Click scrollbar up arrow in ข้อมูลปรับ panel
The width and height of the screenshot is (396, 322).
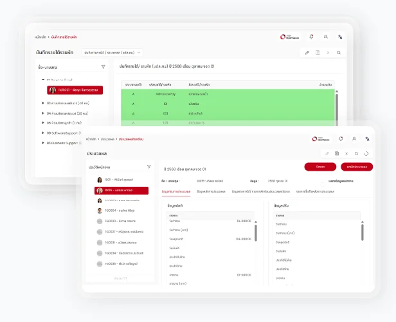363,222
